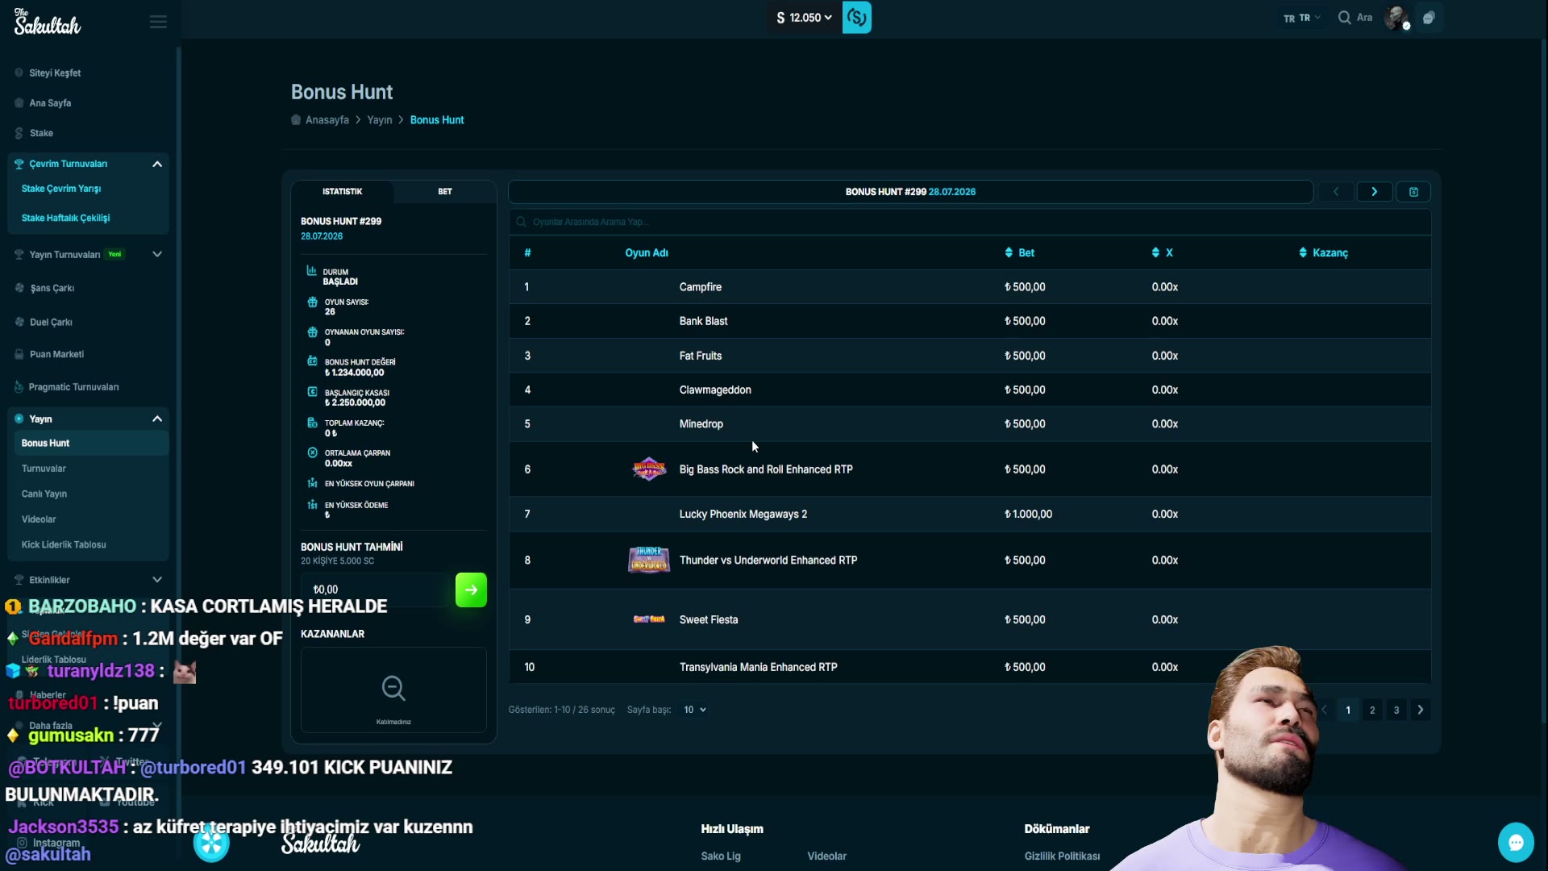Click the Şans Çarkı wheel icon
This screenshot has height=871, width=1548.
[19, 288]
